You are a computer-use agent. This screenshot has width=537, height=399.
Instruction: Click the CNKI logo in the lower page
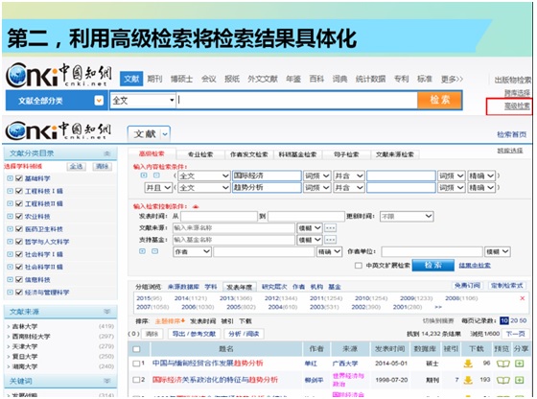58,130
